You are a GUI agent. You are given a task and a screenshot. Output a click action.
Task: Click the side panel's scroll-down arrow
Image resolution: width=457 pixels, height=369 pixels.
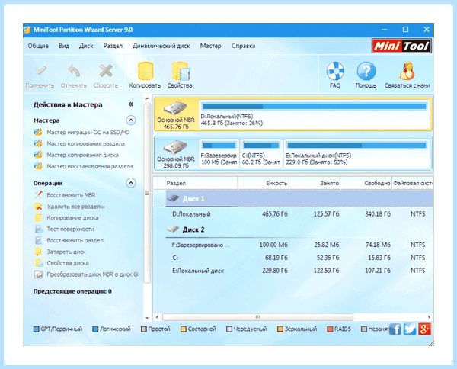(x=147, y=318)
